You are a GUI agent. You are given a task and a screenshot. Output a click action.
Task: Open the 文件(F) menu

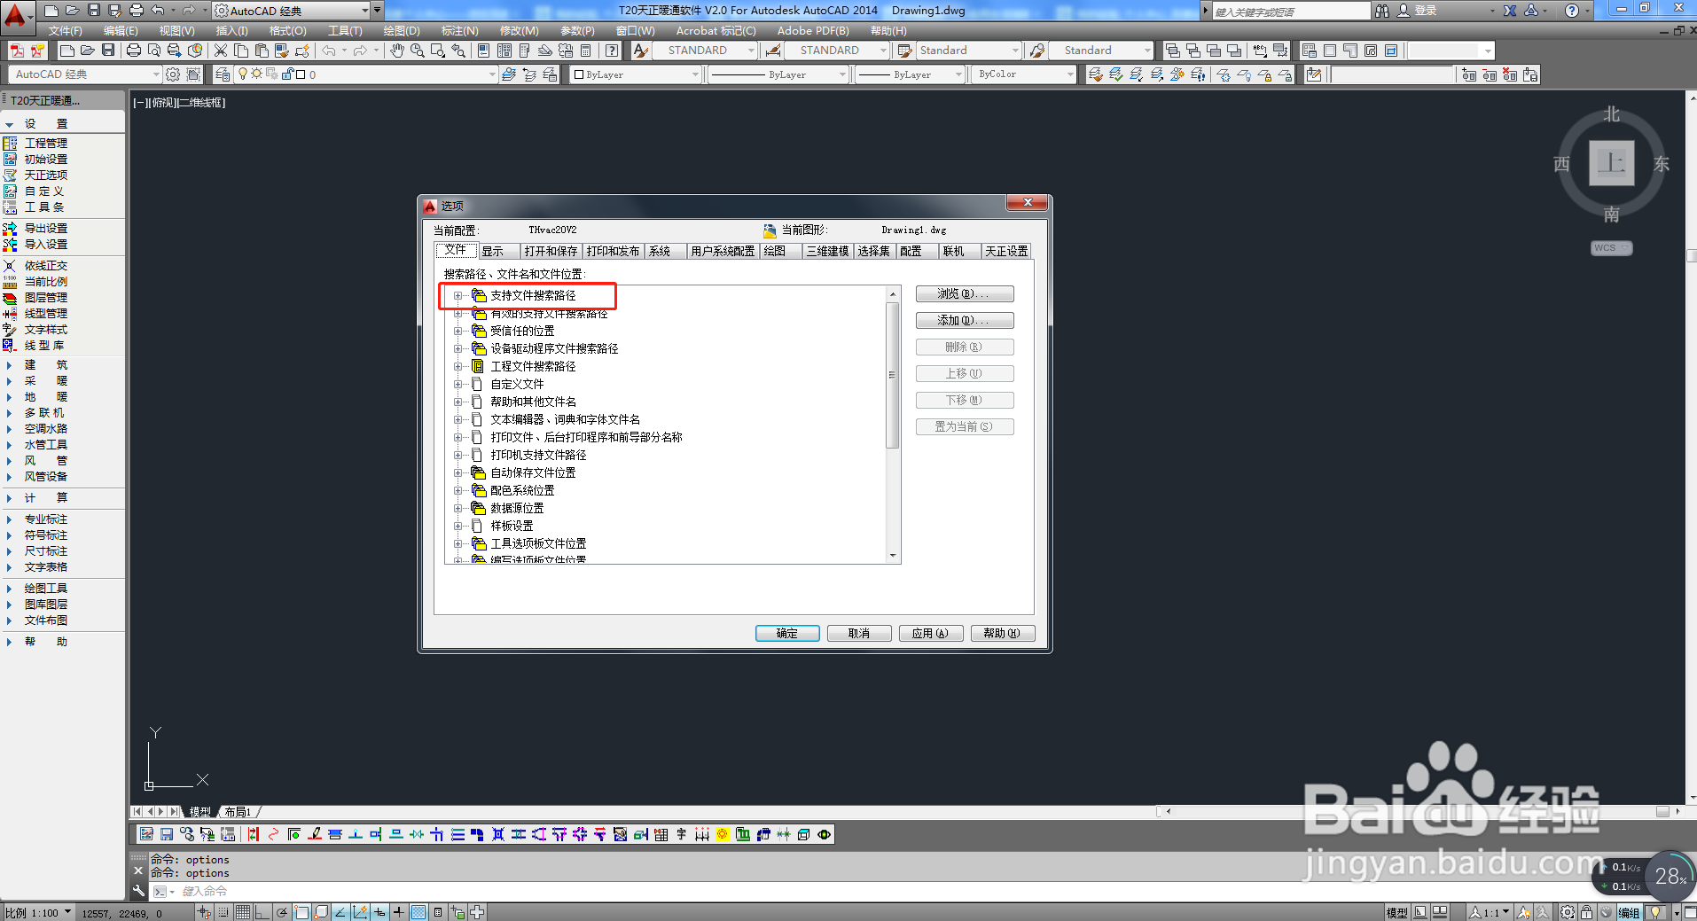[x=65, y=31]
